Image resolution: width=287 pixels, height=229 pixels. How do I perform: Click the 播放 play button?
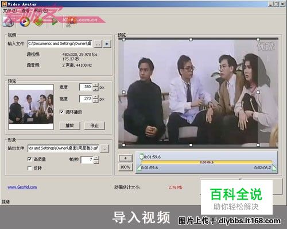pos(69,125)
